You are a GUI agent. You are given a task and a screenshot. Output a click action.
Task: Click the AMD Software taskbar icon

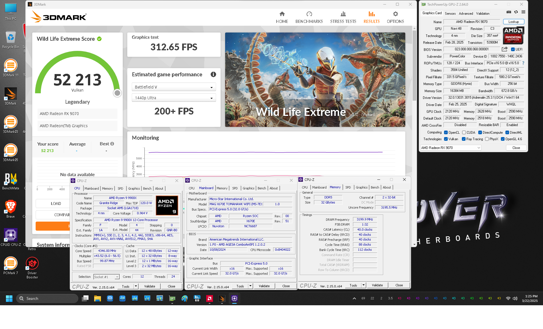pos(210,298)
